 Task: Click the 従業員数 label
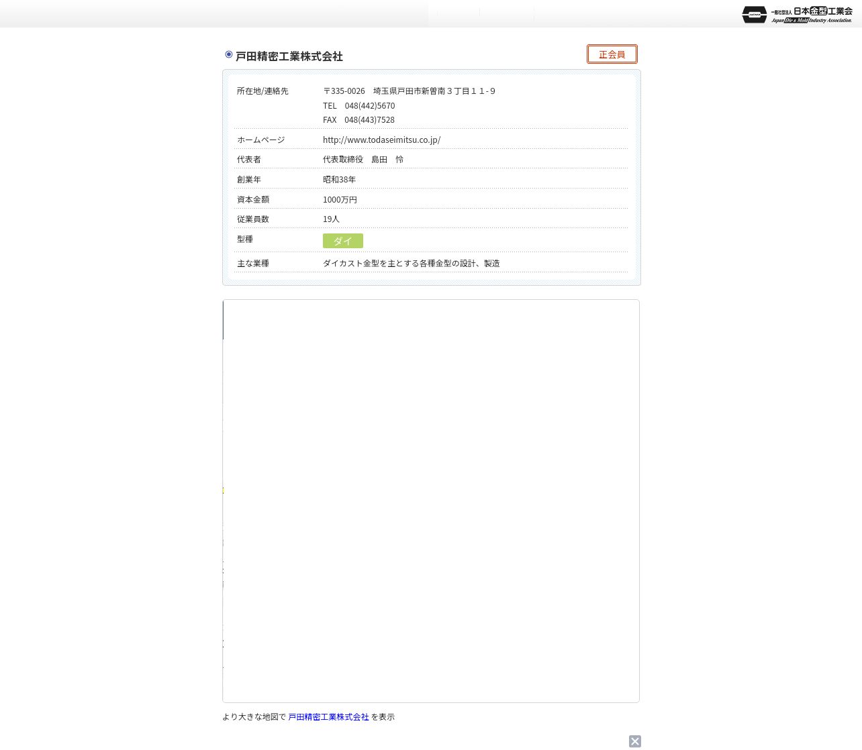click(253, 219)
